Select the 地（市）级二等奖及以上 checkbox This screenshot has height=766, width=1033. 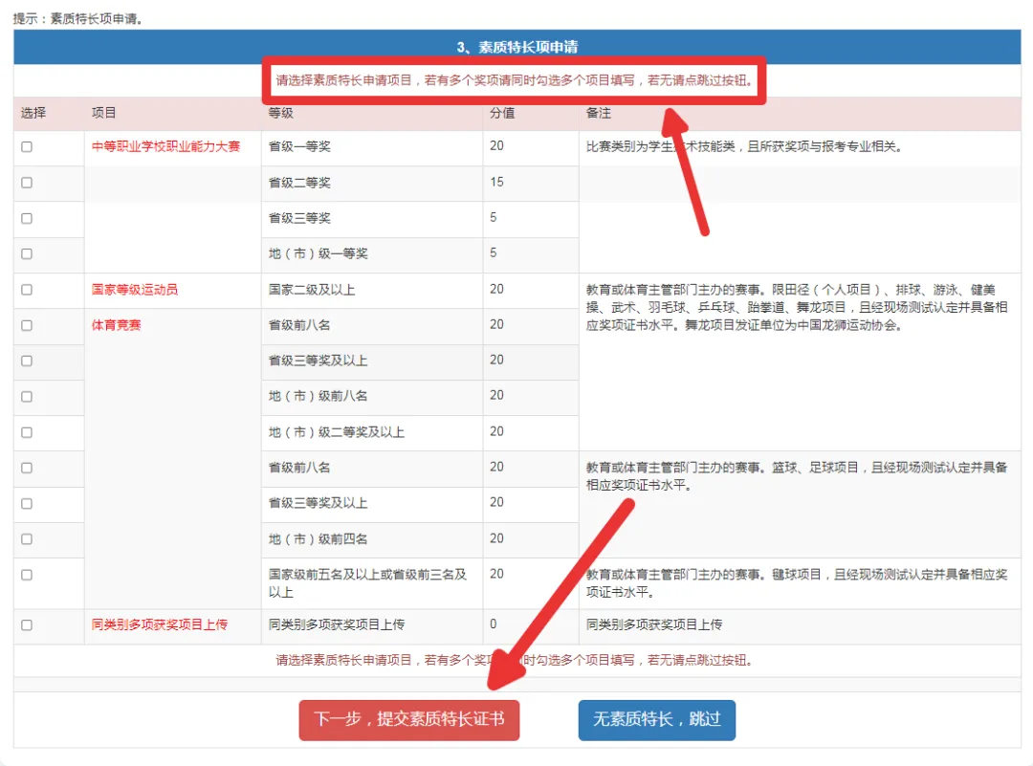(x=27, y=432)
